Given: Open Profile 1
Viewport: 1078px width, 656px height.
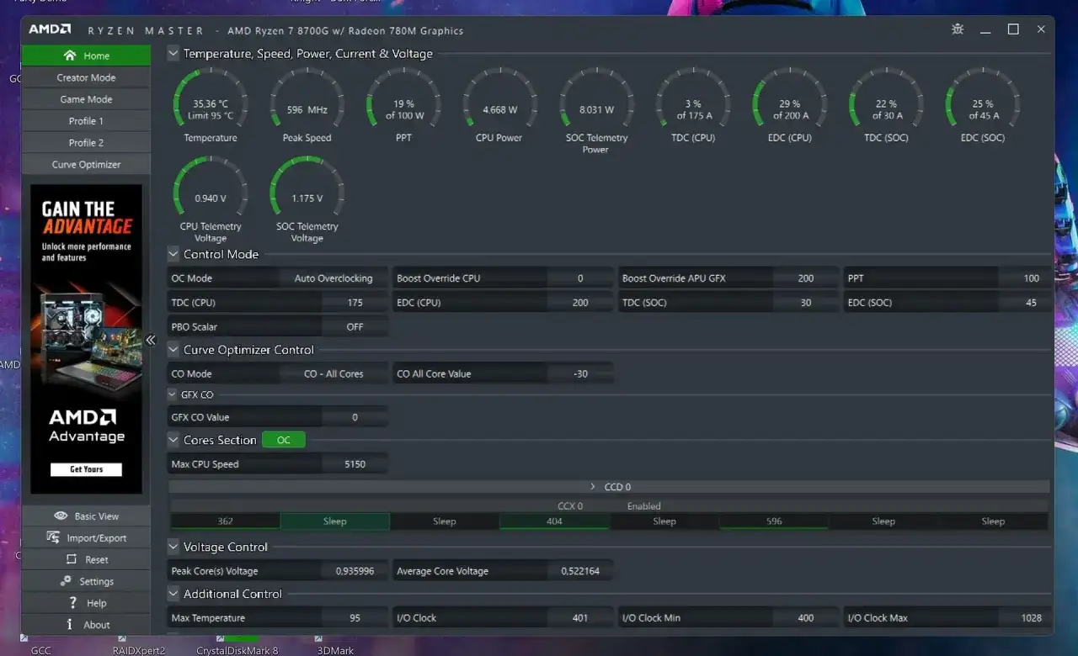Looking at the screenshot, I should [86, 121].
